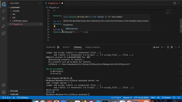
Task: Open the terminal launch profile dropdown arrow
Action: coord(164,47)
